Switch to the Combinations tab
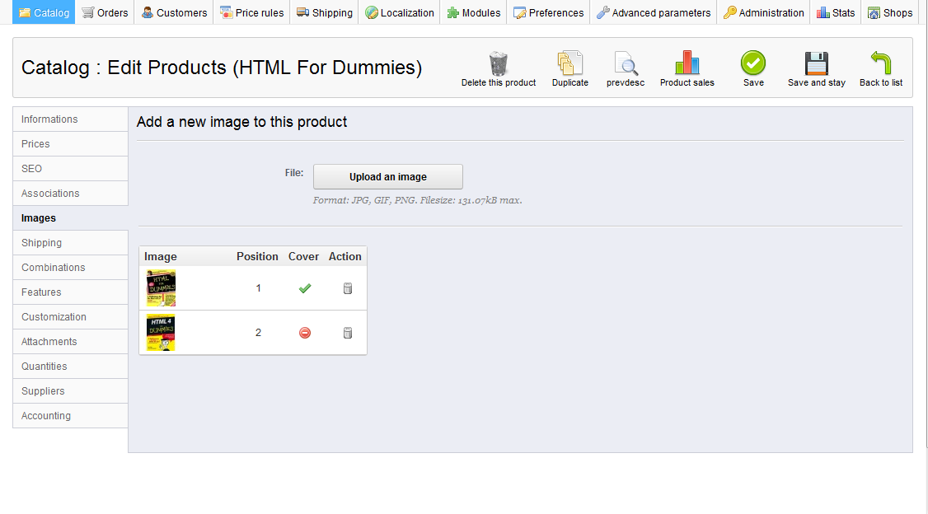Viewport: 928px width, 514px height. coord(70,268)
